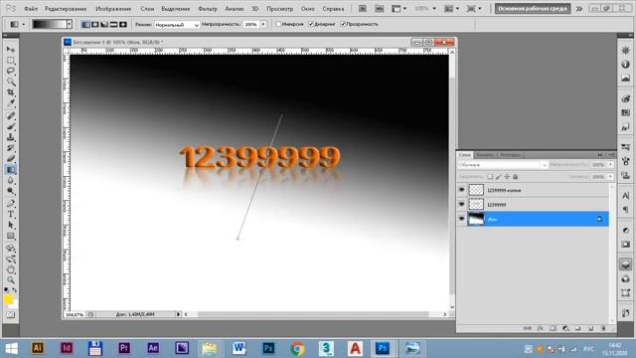This screenshot has height=358, width=636.
Task: Toggle the Прозрачность checkbox
Action: tap(343, 24)
